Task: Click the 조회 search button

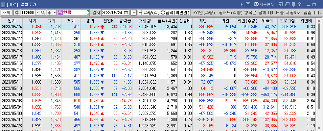Action: 7,13
